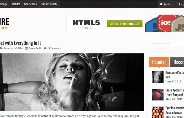This screenshot has width=184, height=118.
Task: Open the Shortcodes menu item
Action: point(30,4)
